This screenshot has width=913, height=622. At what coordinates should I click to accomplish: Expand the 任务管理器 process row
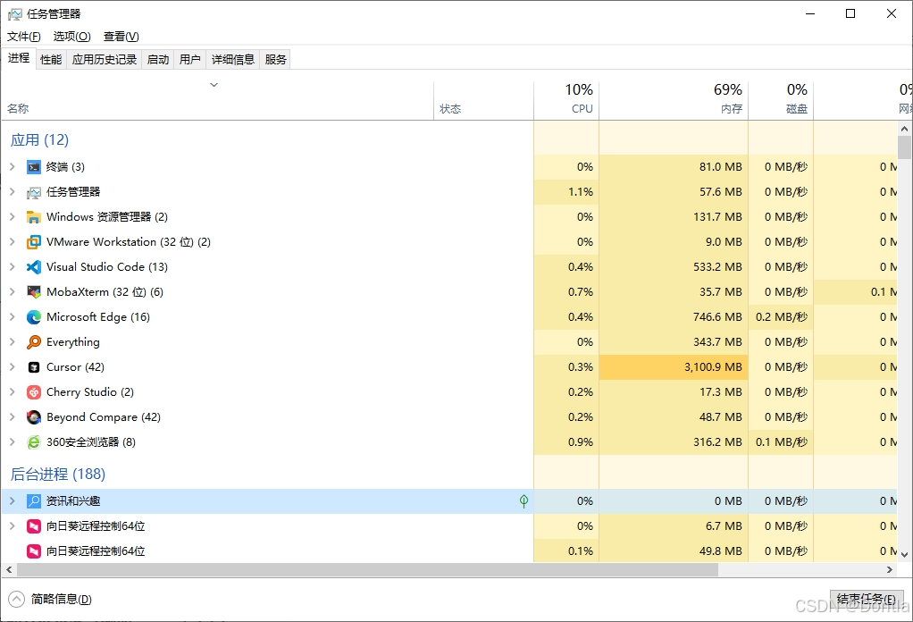[13, 192]
